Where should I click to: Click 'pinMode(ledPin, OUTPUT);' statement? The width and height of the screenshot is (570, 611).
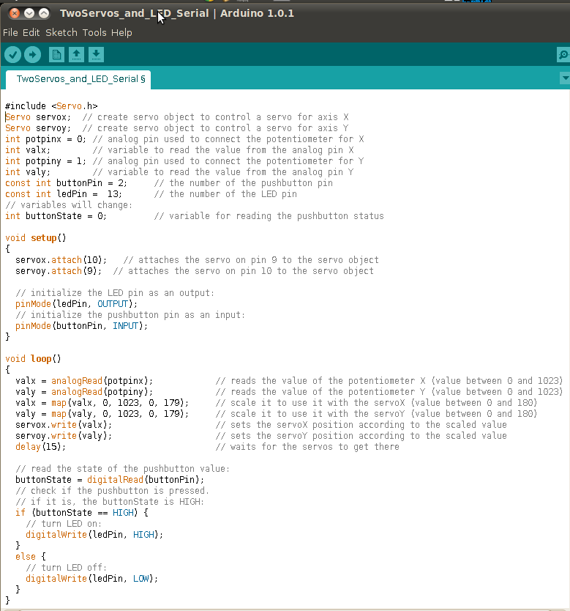pos(76,304)
